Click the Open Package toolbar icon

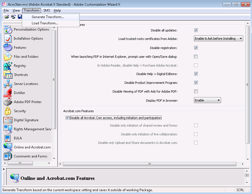click(x=7, y=17)
